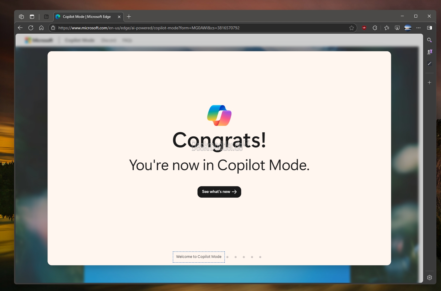This screenshot has height=291, width=441.
Task: Open the uBlock Origin extension icon
Action: point(364,28)
